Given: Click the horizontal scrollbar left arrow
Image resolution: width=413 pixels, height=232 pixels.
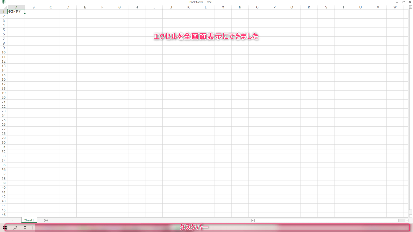Looking at the screenshot, I should tap(253, 220).
